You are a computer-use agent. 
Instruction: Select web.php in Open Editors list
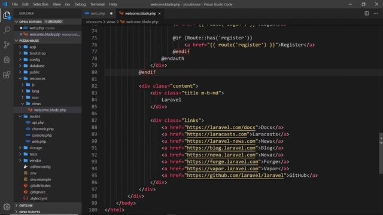tap(47, 28)
